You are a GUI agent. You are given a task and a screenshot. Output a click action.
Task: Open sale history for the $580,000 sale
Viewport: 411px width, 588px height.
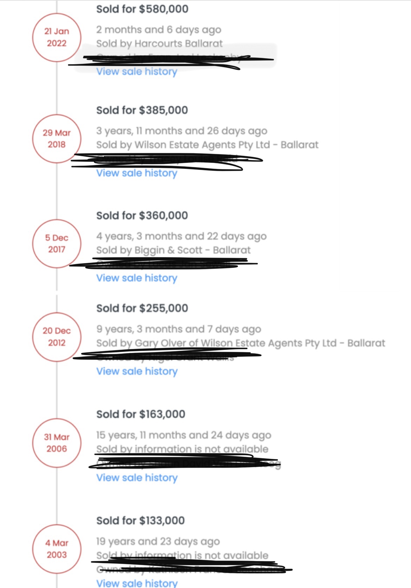pos(137,71)
